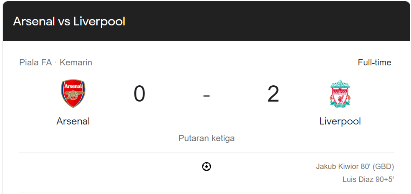Click the Arsenal vs Liverpool header title
The height and width of the screenshot is (194, 411).
(x=69, y=21)
